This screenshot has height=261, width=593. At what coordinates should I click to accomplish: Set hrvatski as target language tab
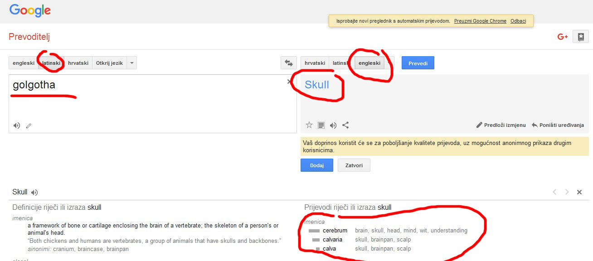[x=315, y=63]
